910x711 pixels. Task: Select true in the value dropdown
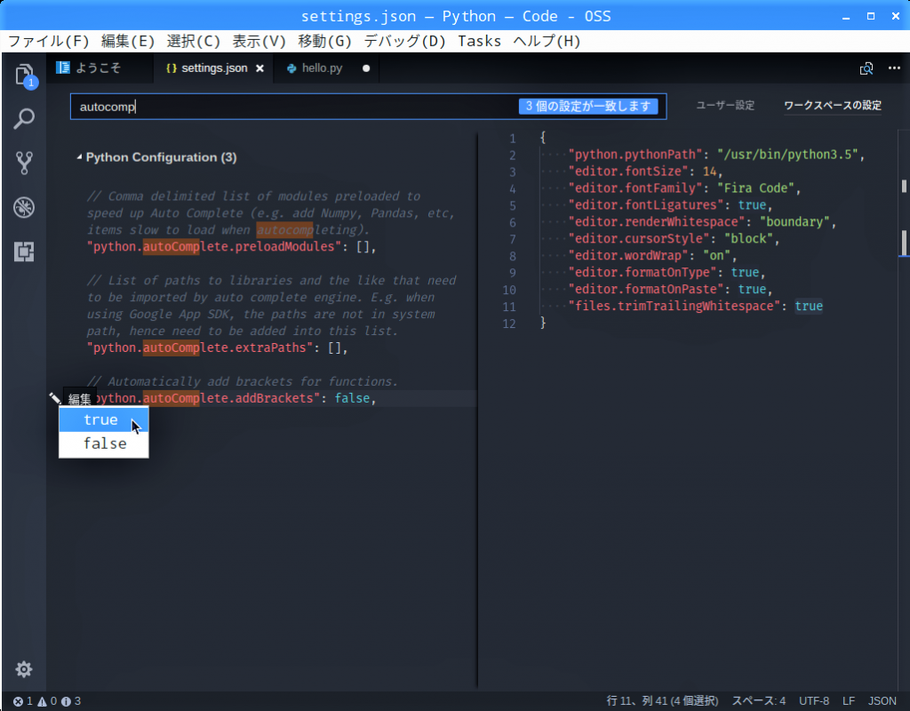click(104, 419)
